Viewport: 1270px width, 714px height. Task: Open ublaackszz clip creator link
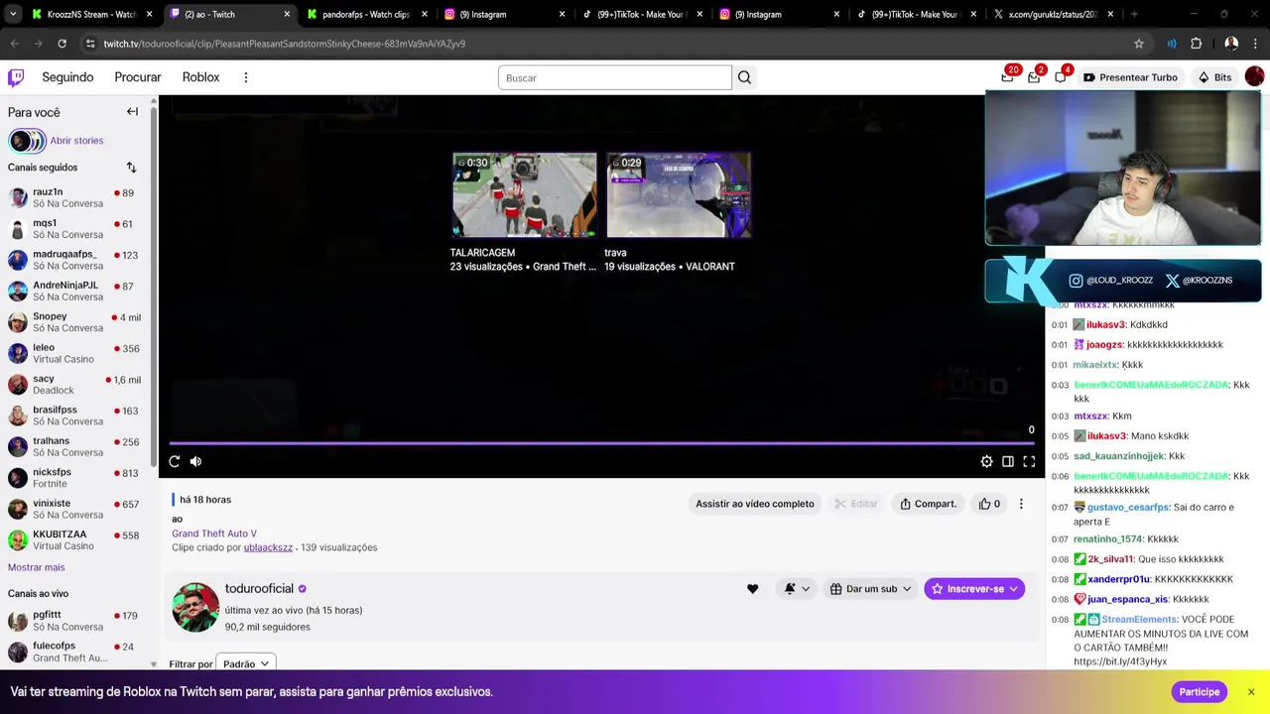coord(268,547)
